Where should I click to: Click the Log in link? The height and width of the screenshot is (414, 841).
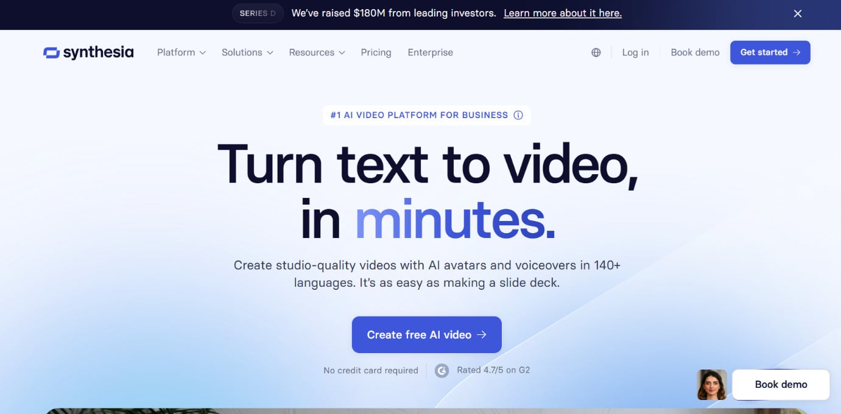coord(635,52)
